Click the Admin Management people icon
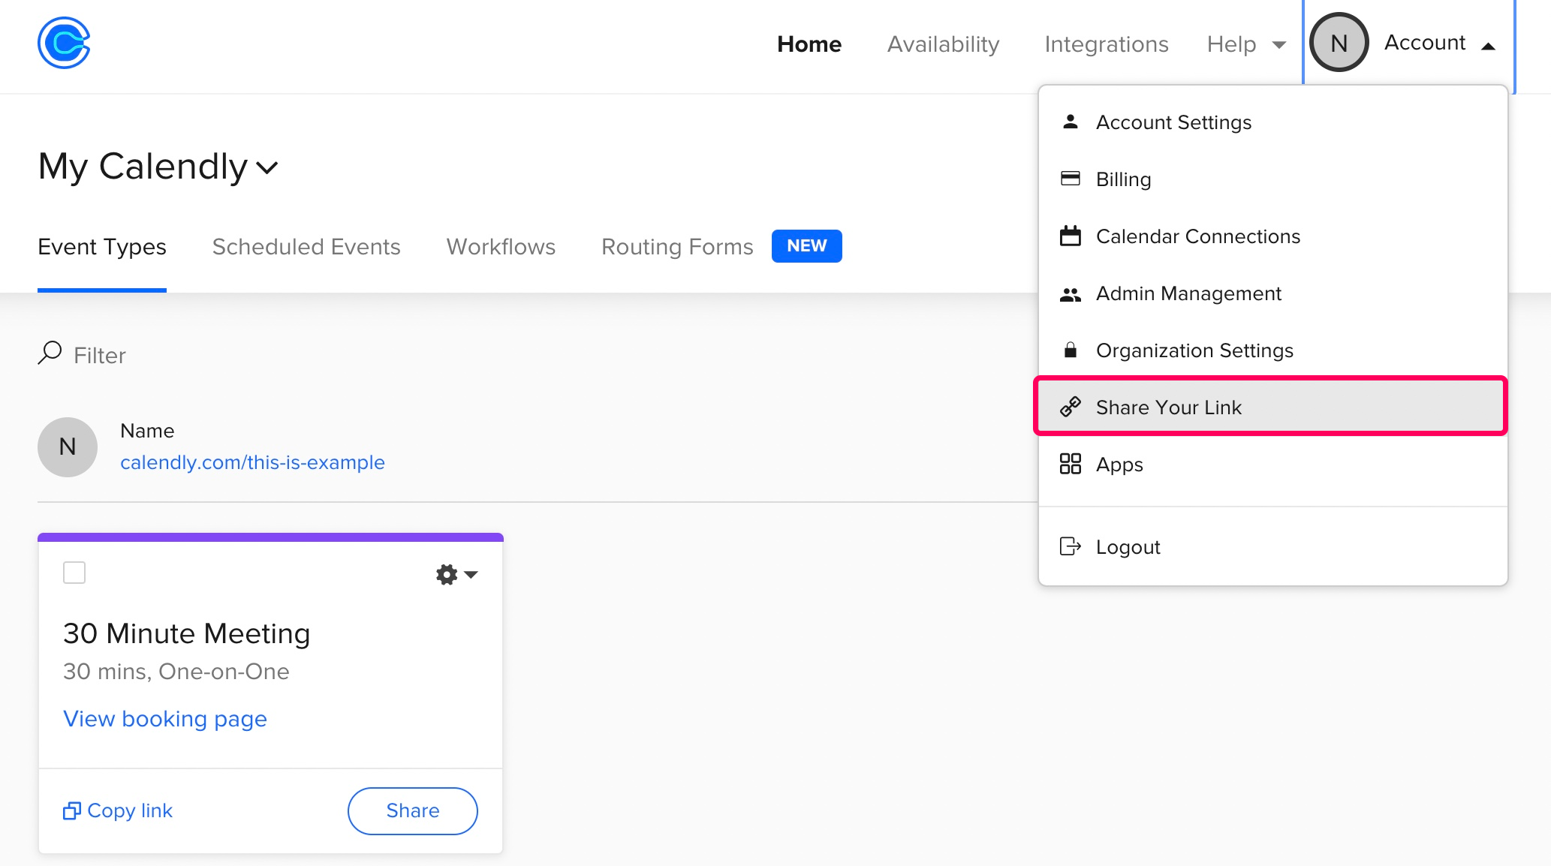1551x866 pixels. point(1071,294)
